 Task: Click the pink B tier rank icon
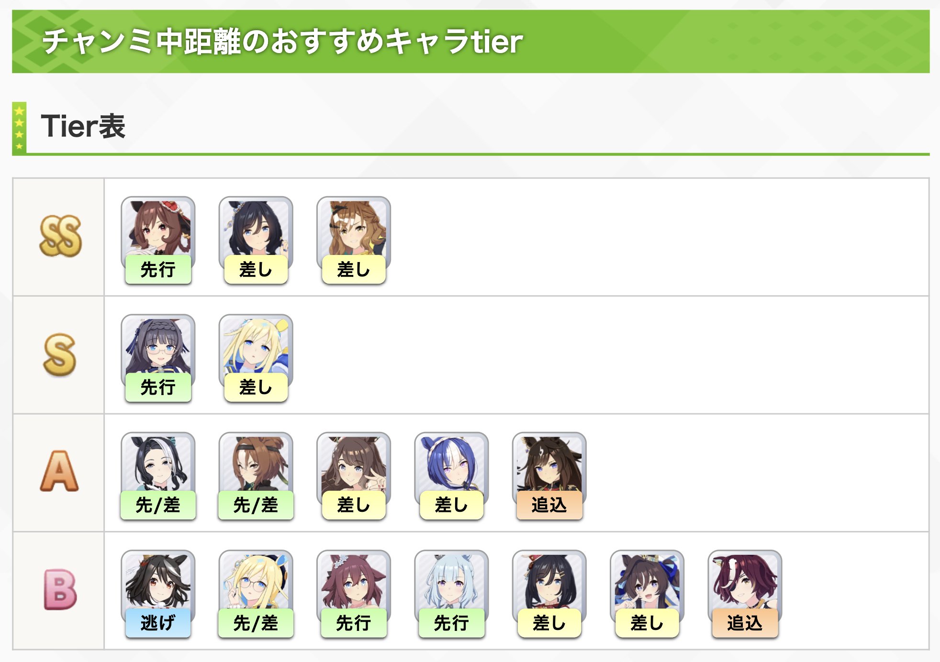tap(60, 589)
